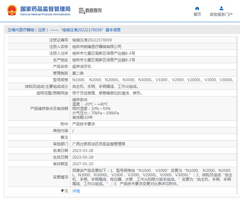The height and width of the screenshot is (199, 240).
Task: Open the 数据查询 search icon
Action: pos(82,11)
